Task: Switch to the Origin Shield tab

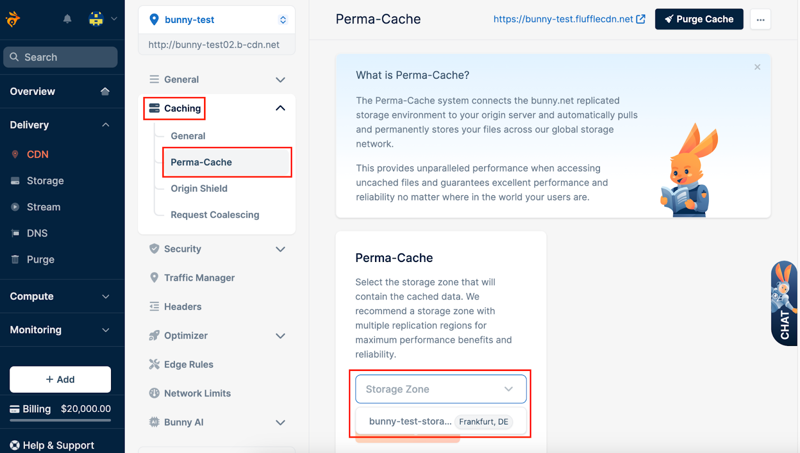Action: (198, 188)
